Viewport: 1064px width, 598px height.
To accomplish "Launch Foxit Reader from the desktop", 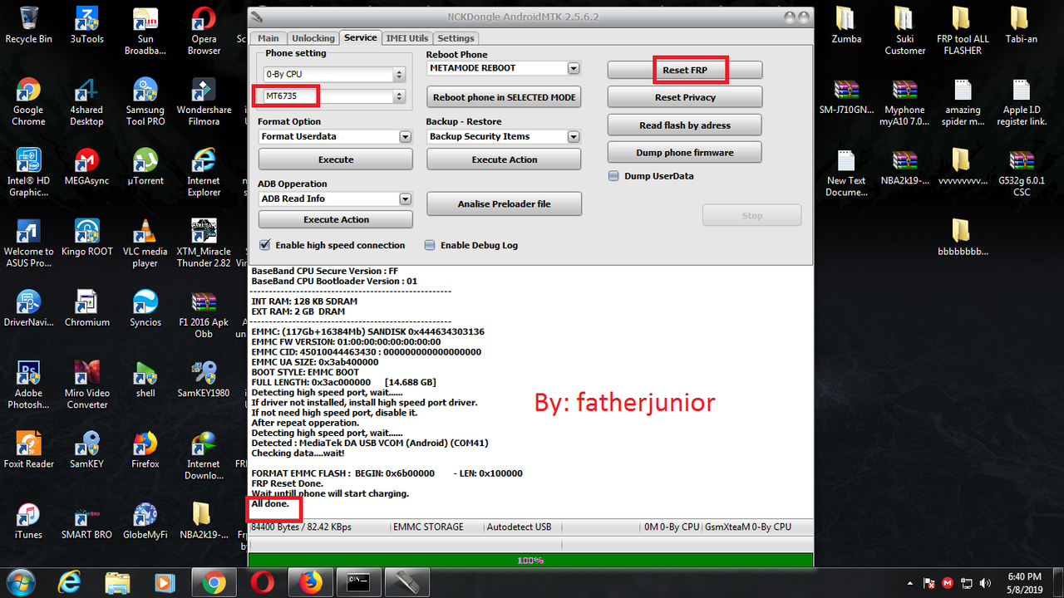I will click(28, 449).
